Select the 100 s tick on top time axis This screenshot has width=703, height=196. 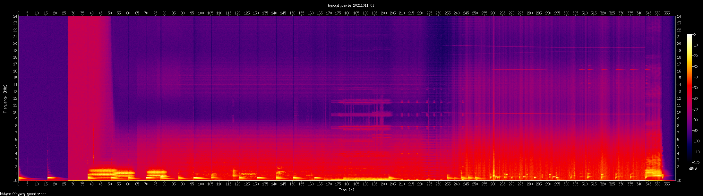coord(201,13)
